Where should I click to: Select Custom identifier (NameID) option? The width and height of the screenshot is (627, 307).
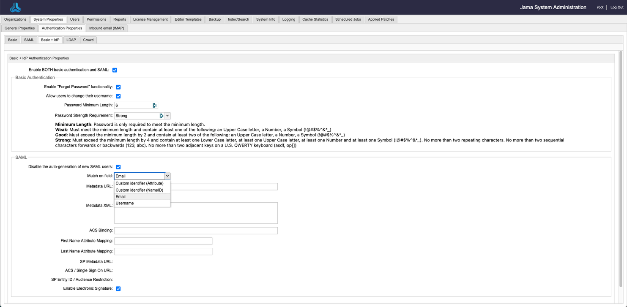(x=142, y=190)
